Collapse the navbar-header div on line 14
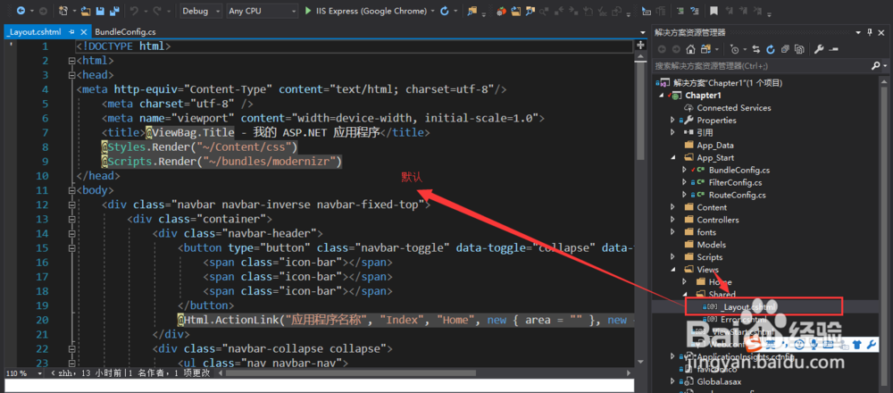Viewport: 893px width, 393px height. coord(71,233)
